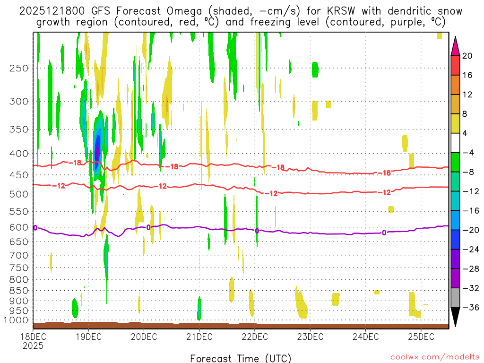Screen dimensions: 484x363
Task: Select the yellow swatch between 4 and 8
Action: (x=455, y=123)
